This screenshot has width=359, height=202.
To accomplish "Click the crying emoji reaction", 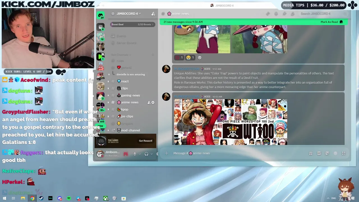I will point(190,58).
